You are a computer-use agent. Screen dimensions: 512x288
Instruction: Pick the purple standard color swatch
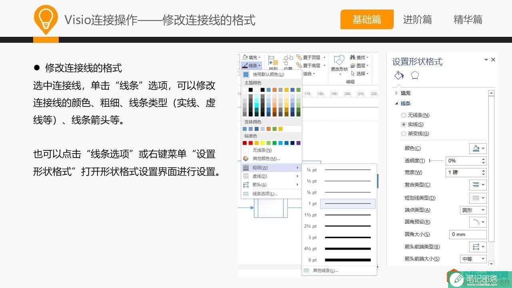[299, 143]
